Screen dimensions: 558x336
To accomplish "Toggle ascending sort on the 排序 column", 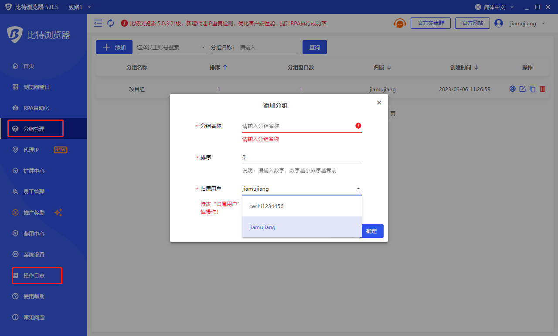I will click(225, 67).
